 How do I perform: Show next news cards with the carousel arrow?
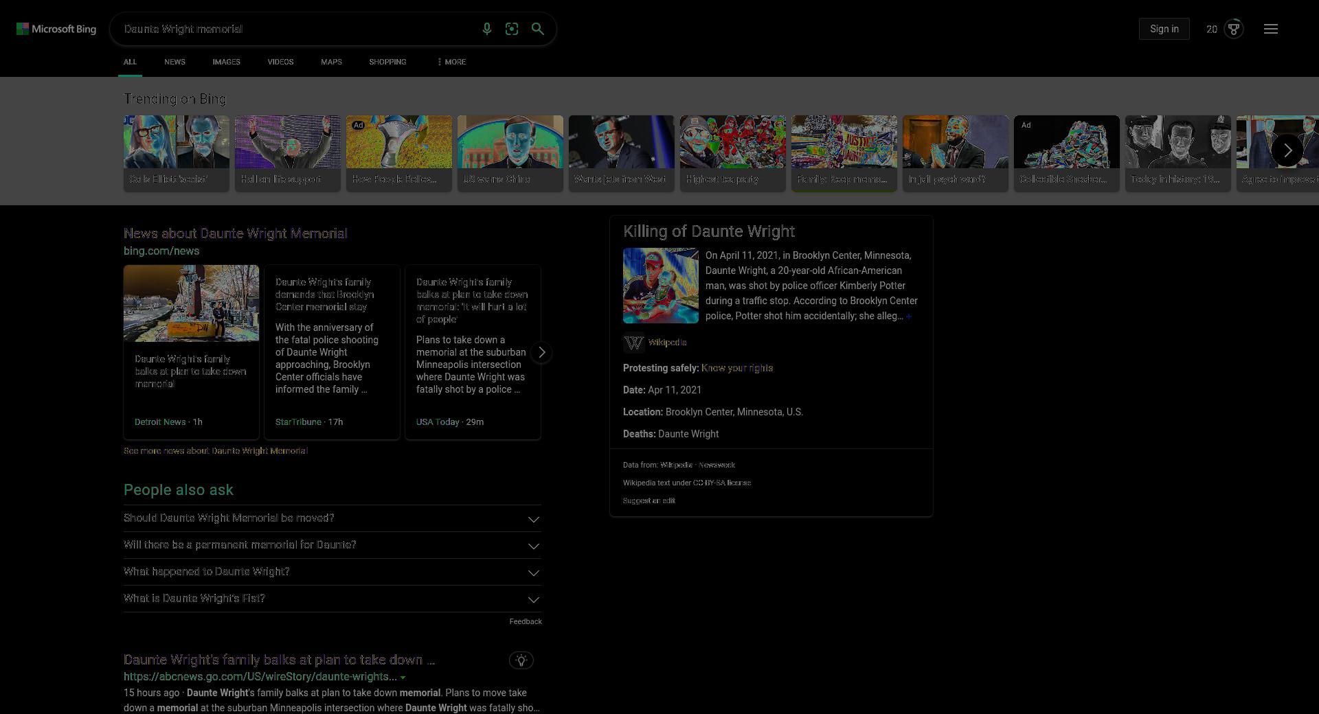(541, 352)
